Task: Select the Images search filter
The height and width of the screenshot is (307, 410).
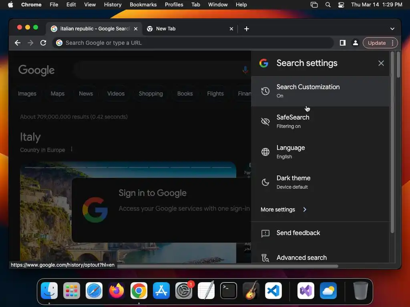Action: coord(27,94)
